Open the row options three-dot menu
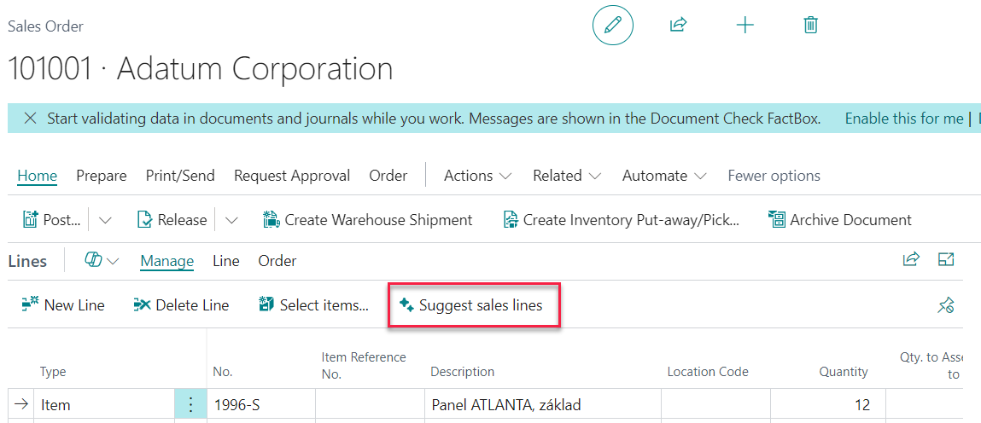This screenshot has width=981, height=423. coord(190,405)
